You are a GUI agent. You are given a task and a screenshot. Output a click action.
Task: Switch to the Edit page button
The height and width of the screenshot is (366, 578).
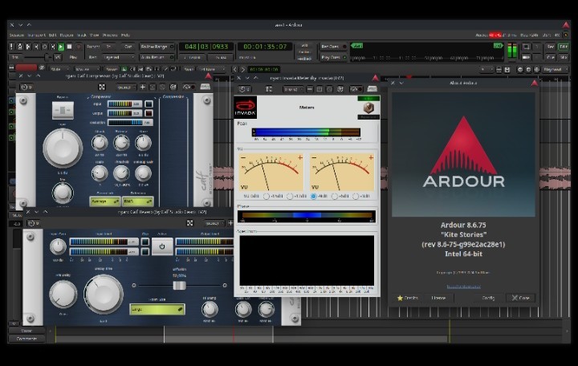tap(564, 47)
